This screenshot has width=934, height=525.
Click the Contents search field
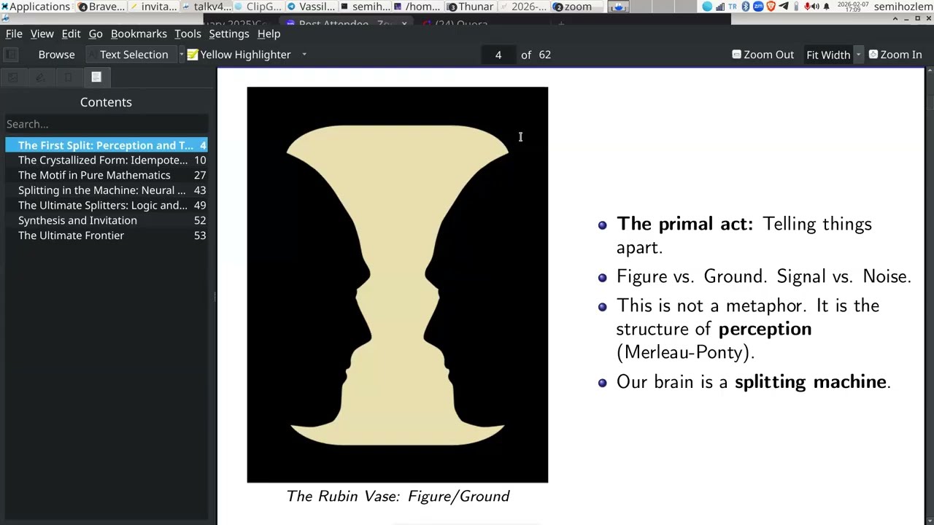(107, 124)
